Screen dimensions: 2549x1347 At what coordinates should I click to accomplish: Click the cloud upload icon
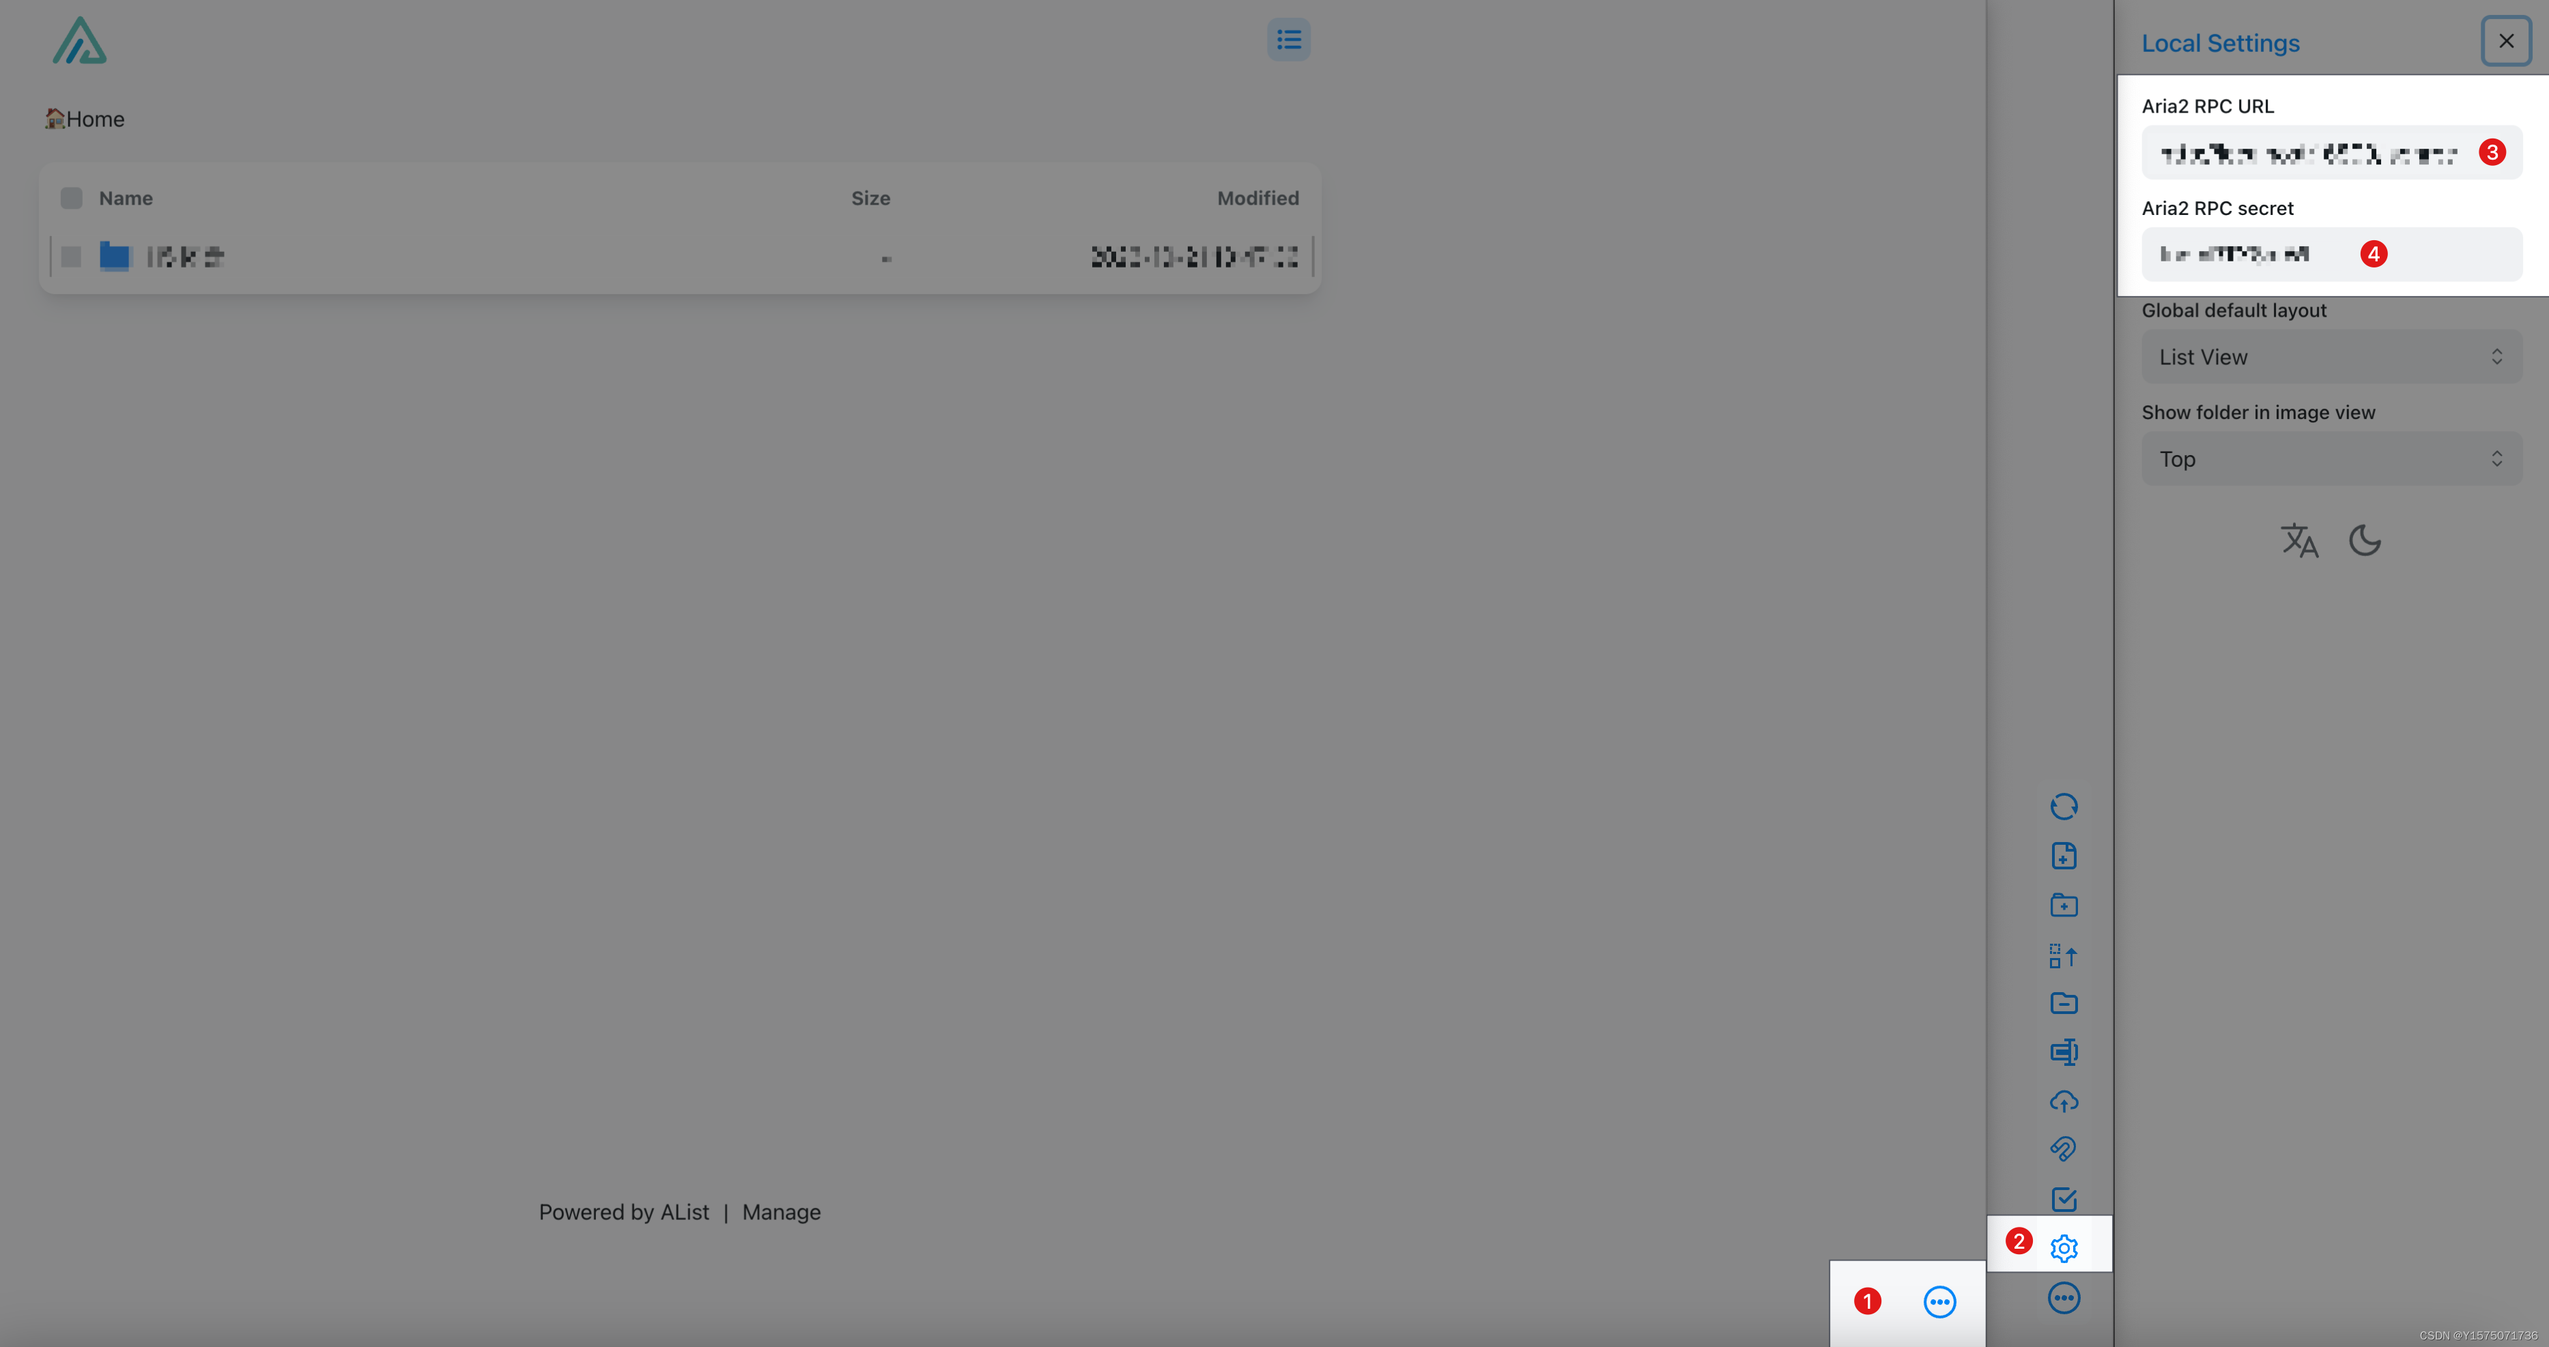[2063, 1100]
